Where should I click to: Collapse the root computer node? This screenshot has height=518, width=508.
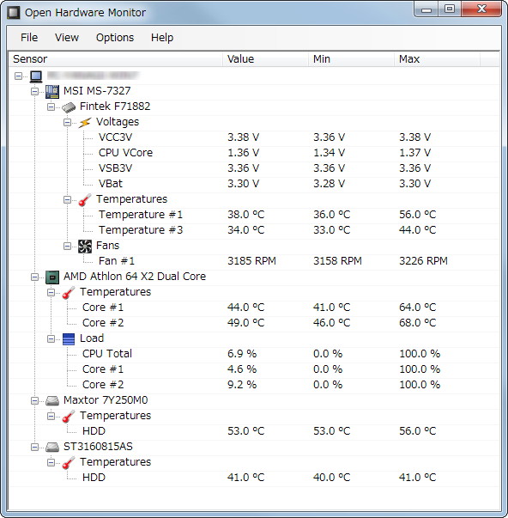(19, 76)
